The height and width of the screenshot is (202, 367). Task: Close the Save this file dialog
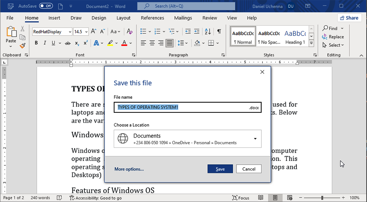coord(262,72)
